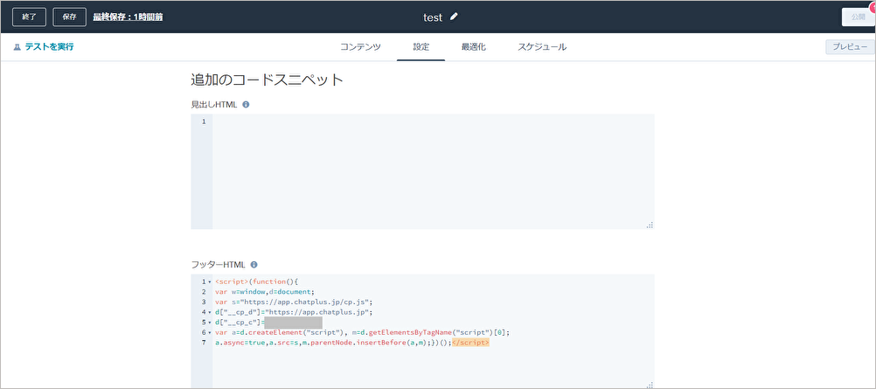Click line 2 var w=window code
The image size is (876, 389).
pyautogui.click(x=266, y=292)
